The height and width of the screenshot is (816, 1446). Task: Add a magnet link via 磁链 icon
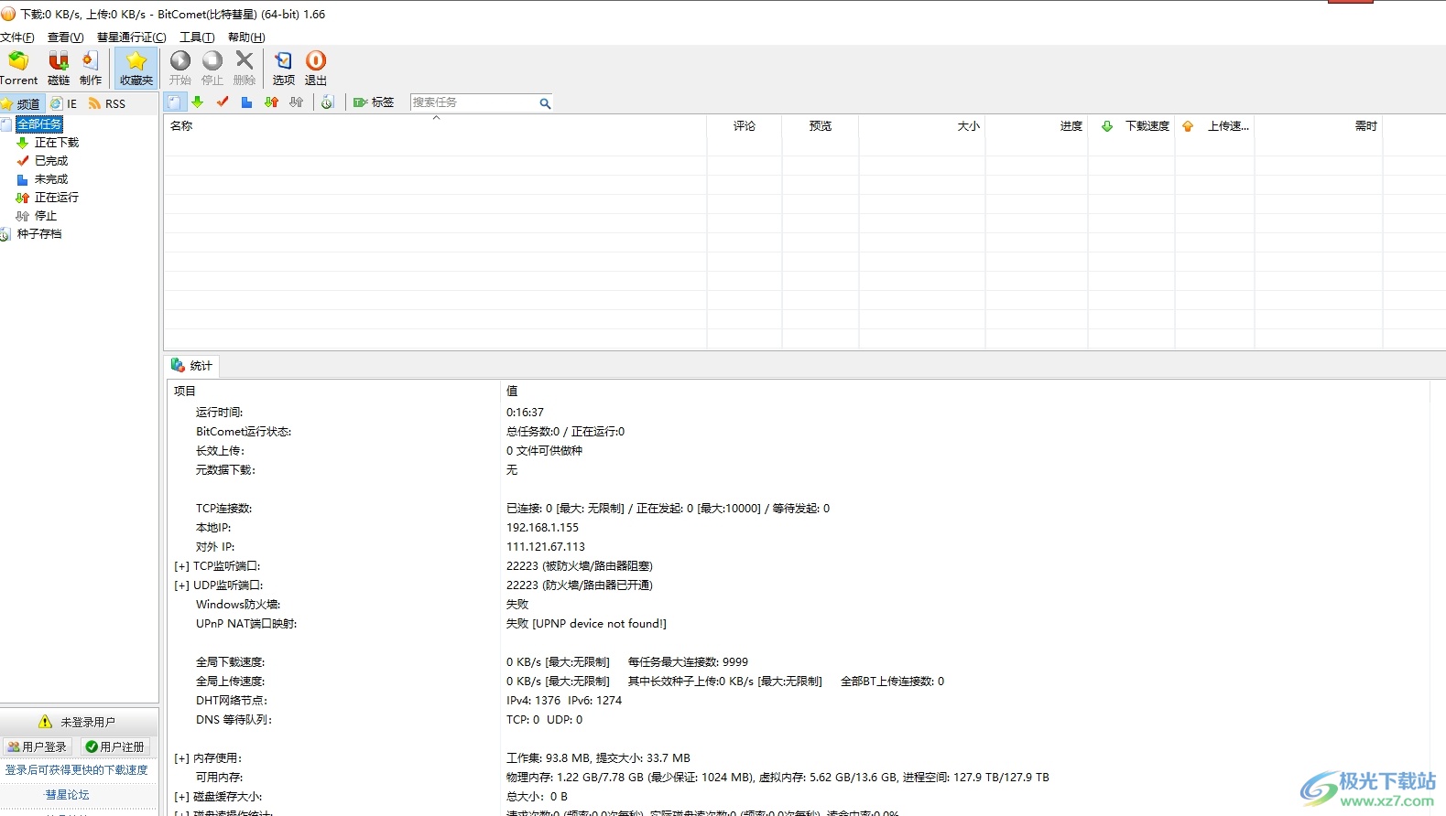pyautogui.click(x=59, y=69)
